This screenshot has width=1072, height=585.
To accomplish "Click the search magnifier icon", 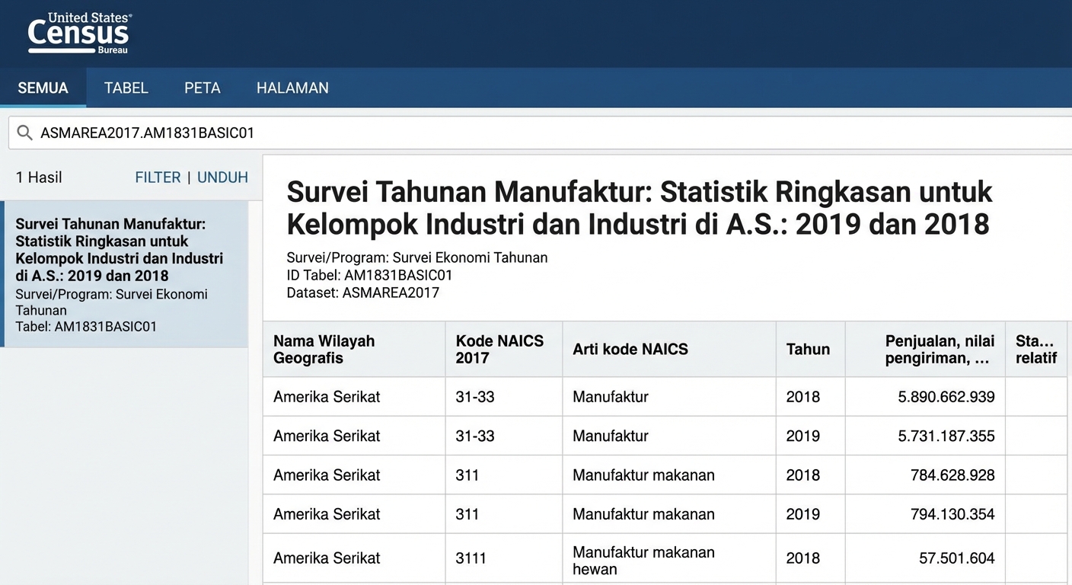I will coord(24,133).
